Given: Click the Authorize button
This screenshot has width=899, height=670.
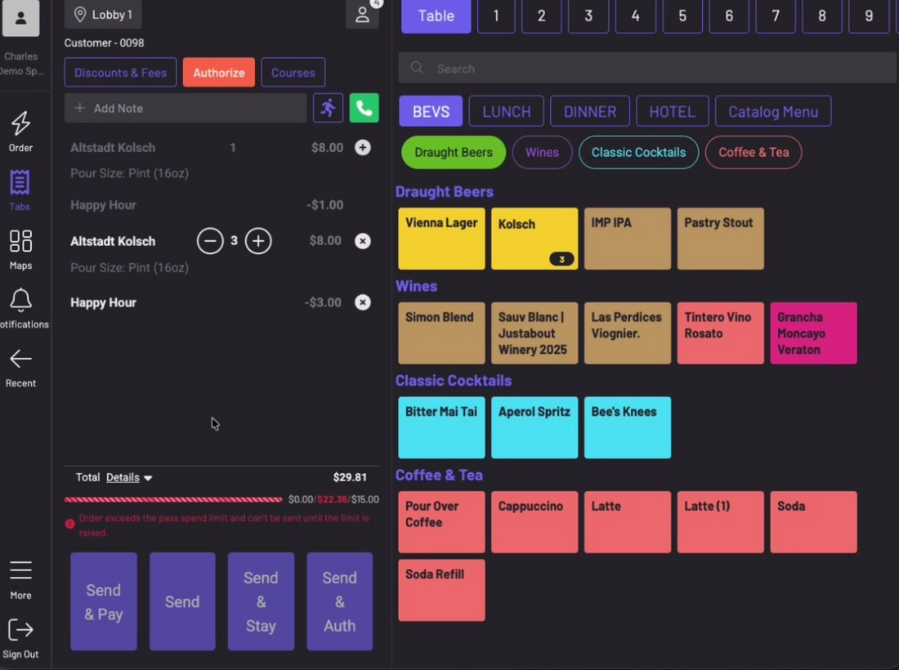Looking at the screenshot, I should tap(219, 73).
